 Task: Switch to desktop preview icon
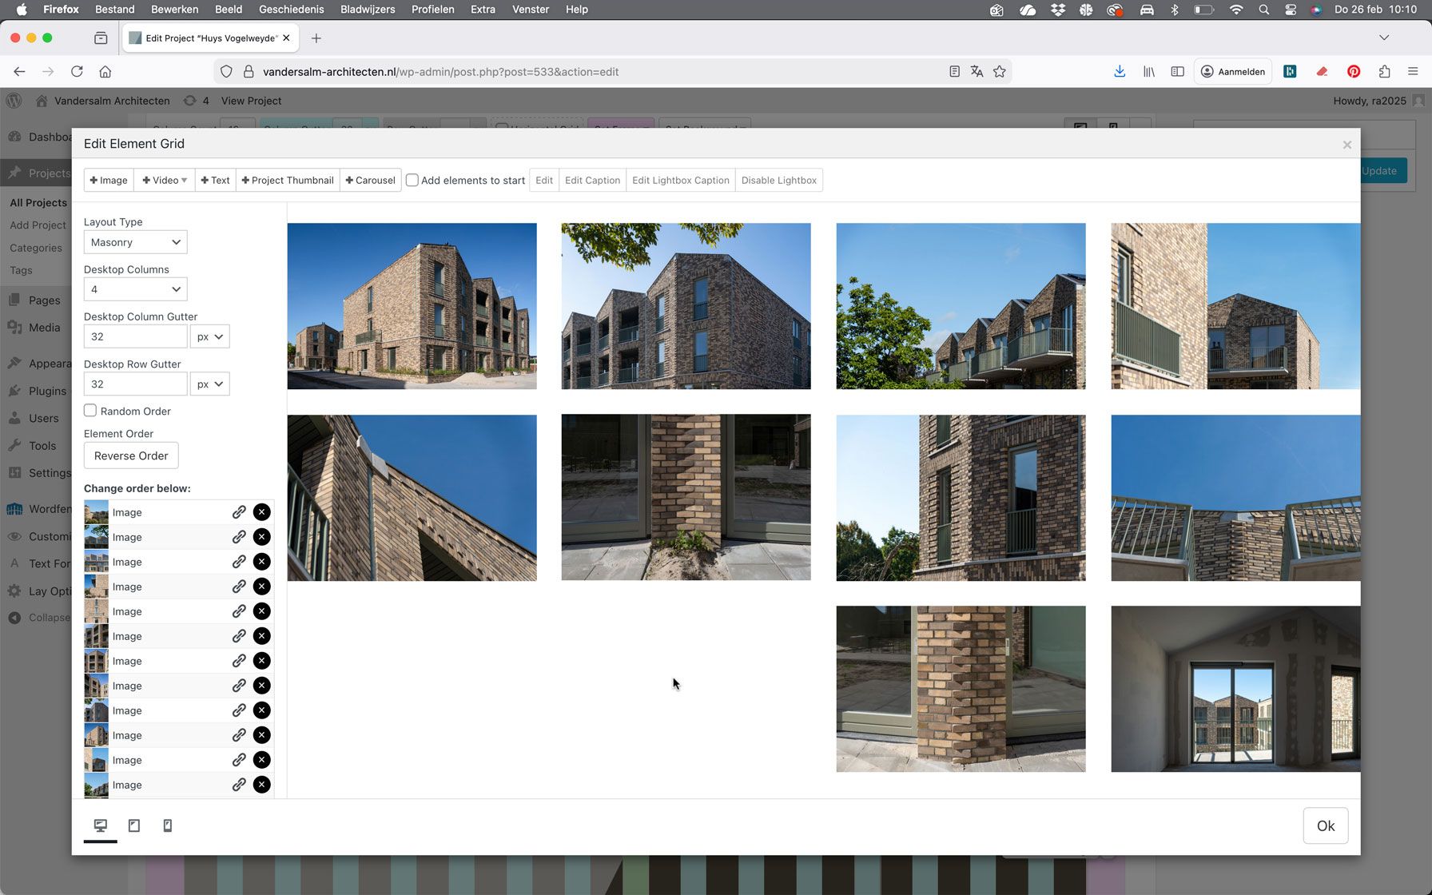(101, 825)
